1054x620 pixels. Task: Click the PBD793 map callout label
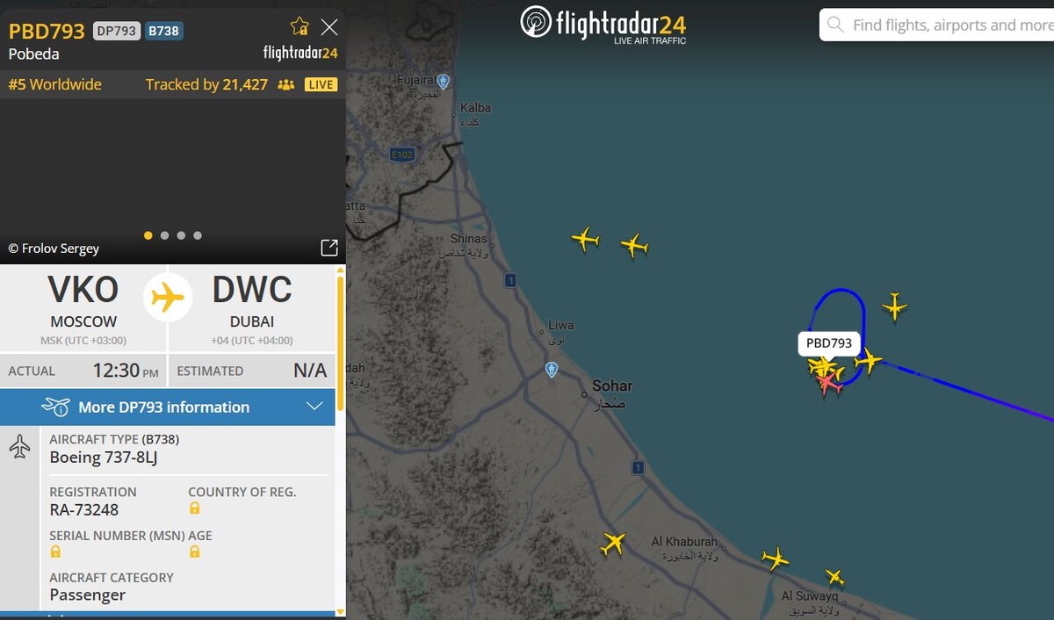click(829, 343)
